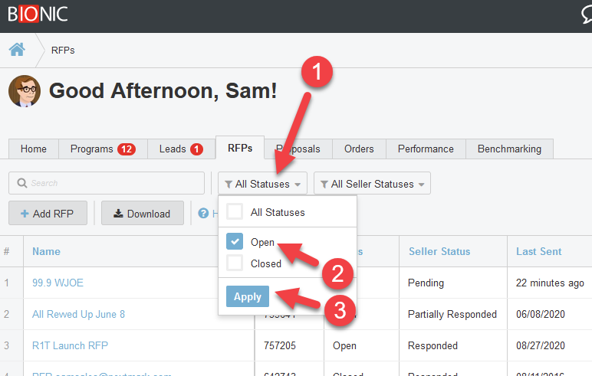The height and width of the screenshot is (376, 592).
Task: Click the help question mark icon
Action: pos(203,214)
